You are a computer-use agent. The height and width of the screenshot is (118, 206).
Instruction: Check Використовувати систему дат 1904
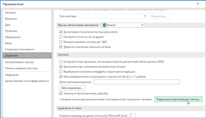coord(61,42)
